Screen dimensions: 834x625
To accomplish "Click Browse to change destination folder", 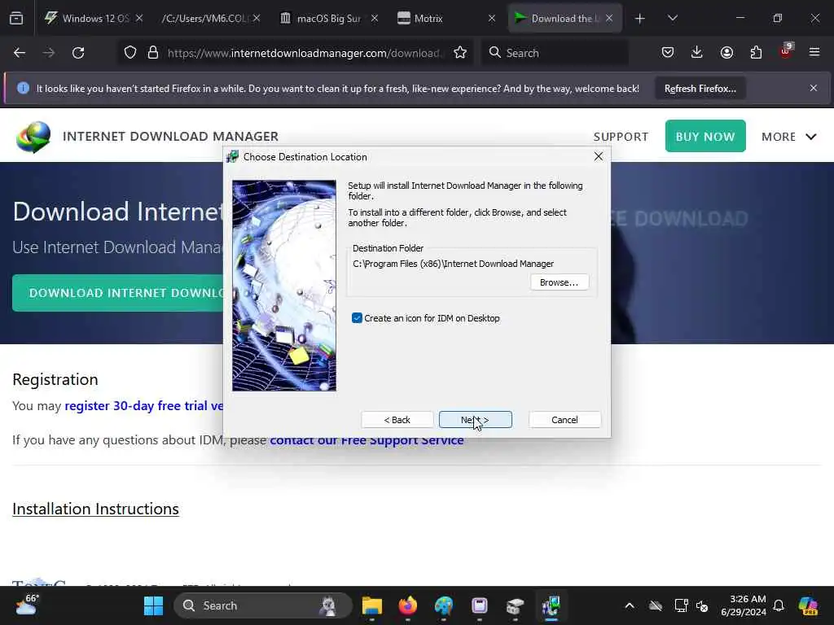I will click(559, 282).
